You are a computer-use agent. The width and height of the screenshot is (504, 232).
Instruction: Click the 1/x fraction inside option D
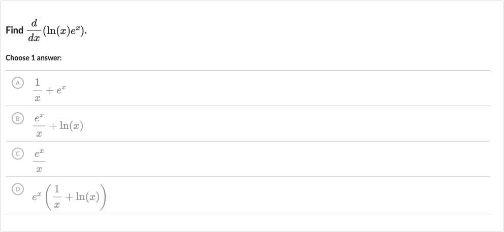click(56, 197)
